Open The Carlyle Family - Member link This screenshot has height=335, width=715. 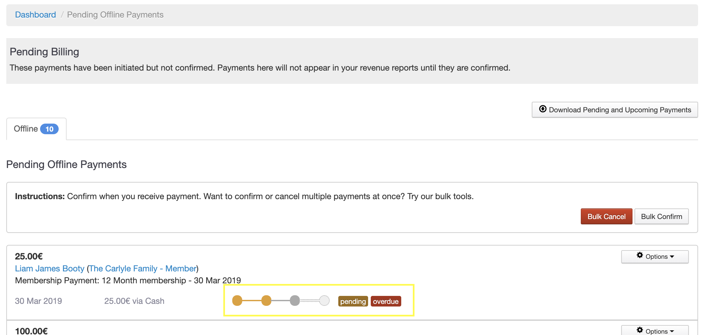point(143,268)
